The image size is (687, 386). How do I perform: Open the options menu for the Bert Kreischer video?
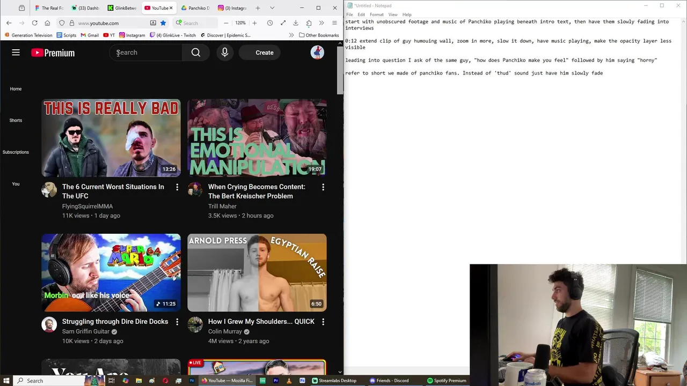[323, 187]
